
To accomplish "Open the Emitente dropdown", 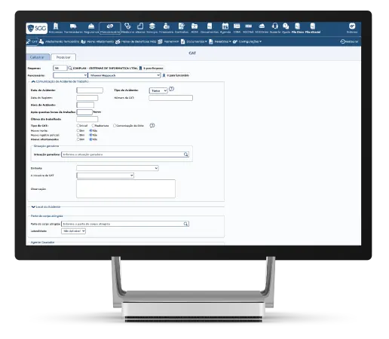I will click(x=118, y=168).
